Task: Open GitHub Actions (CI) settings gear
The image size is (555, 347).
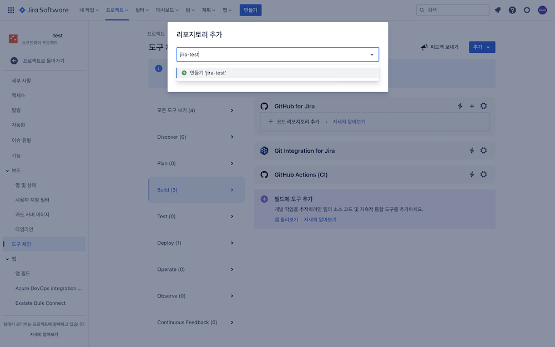Action: point(483,174)
